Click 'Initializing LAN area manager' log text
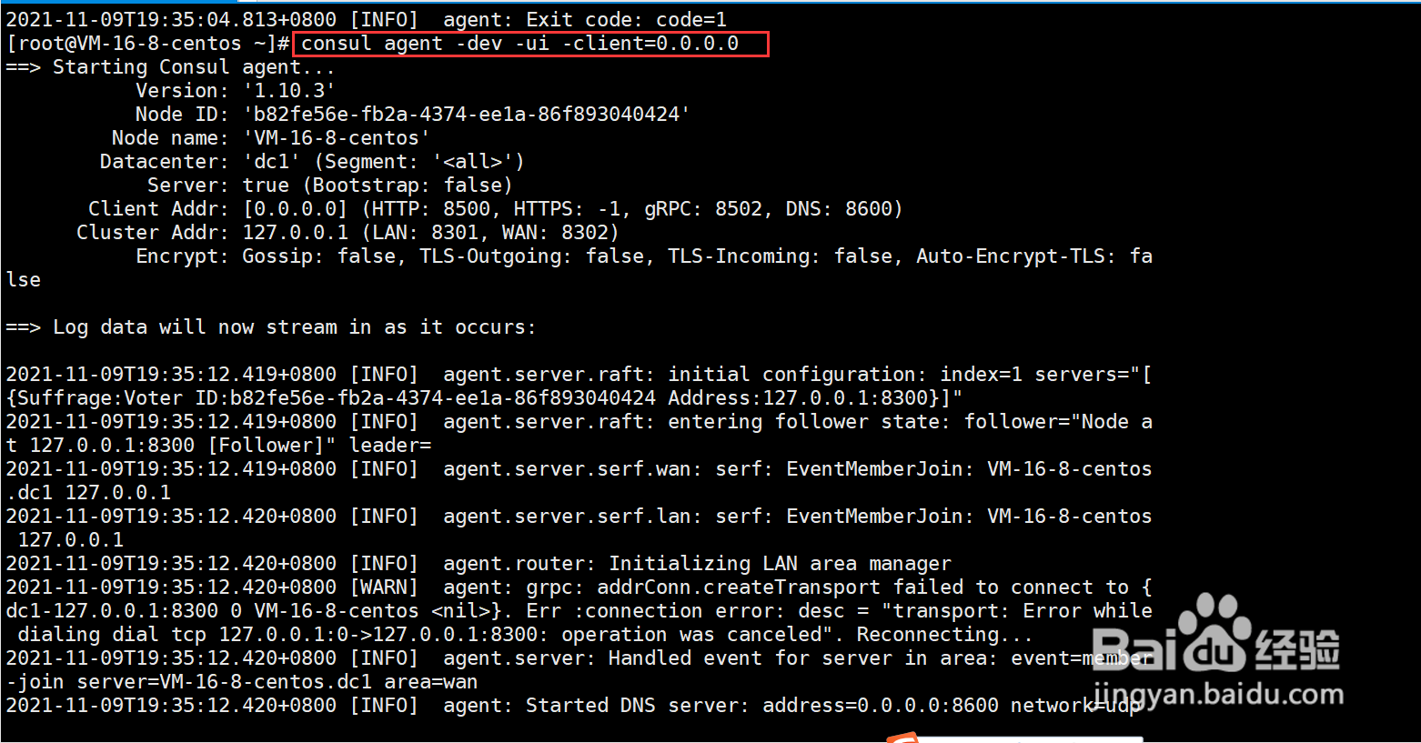1421x743 pixels. click(x=780, y=564)
